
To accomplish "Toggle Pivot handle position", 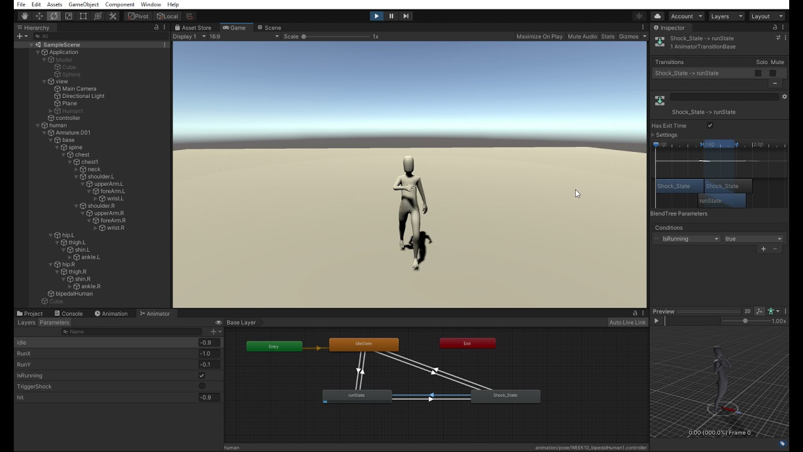I will coord(138,16).
